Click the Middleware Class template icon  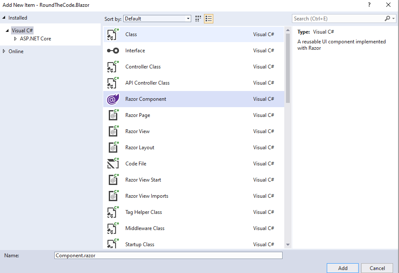click(113, 228)
